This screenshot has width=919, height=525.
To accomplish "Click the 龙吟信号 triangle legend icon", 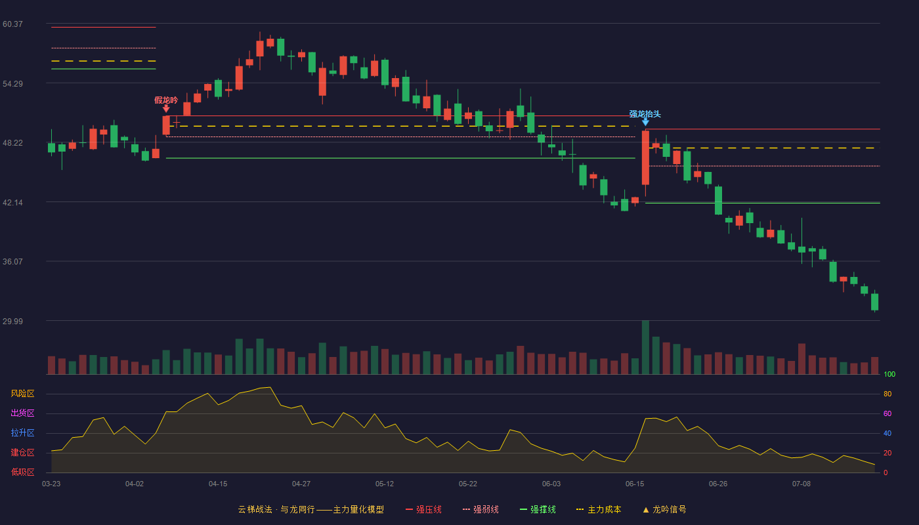I will [646, 509].
